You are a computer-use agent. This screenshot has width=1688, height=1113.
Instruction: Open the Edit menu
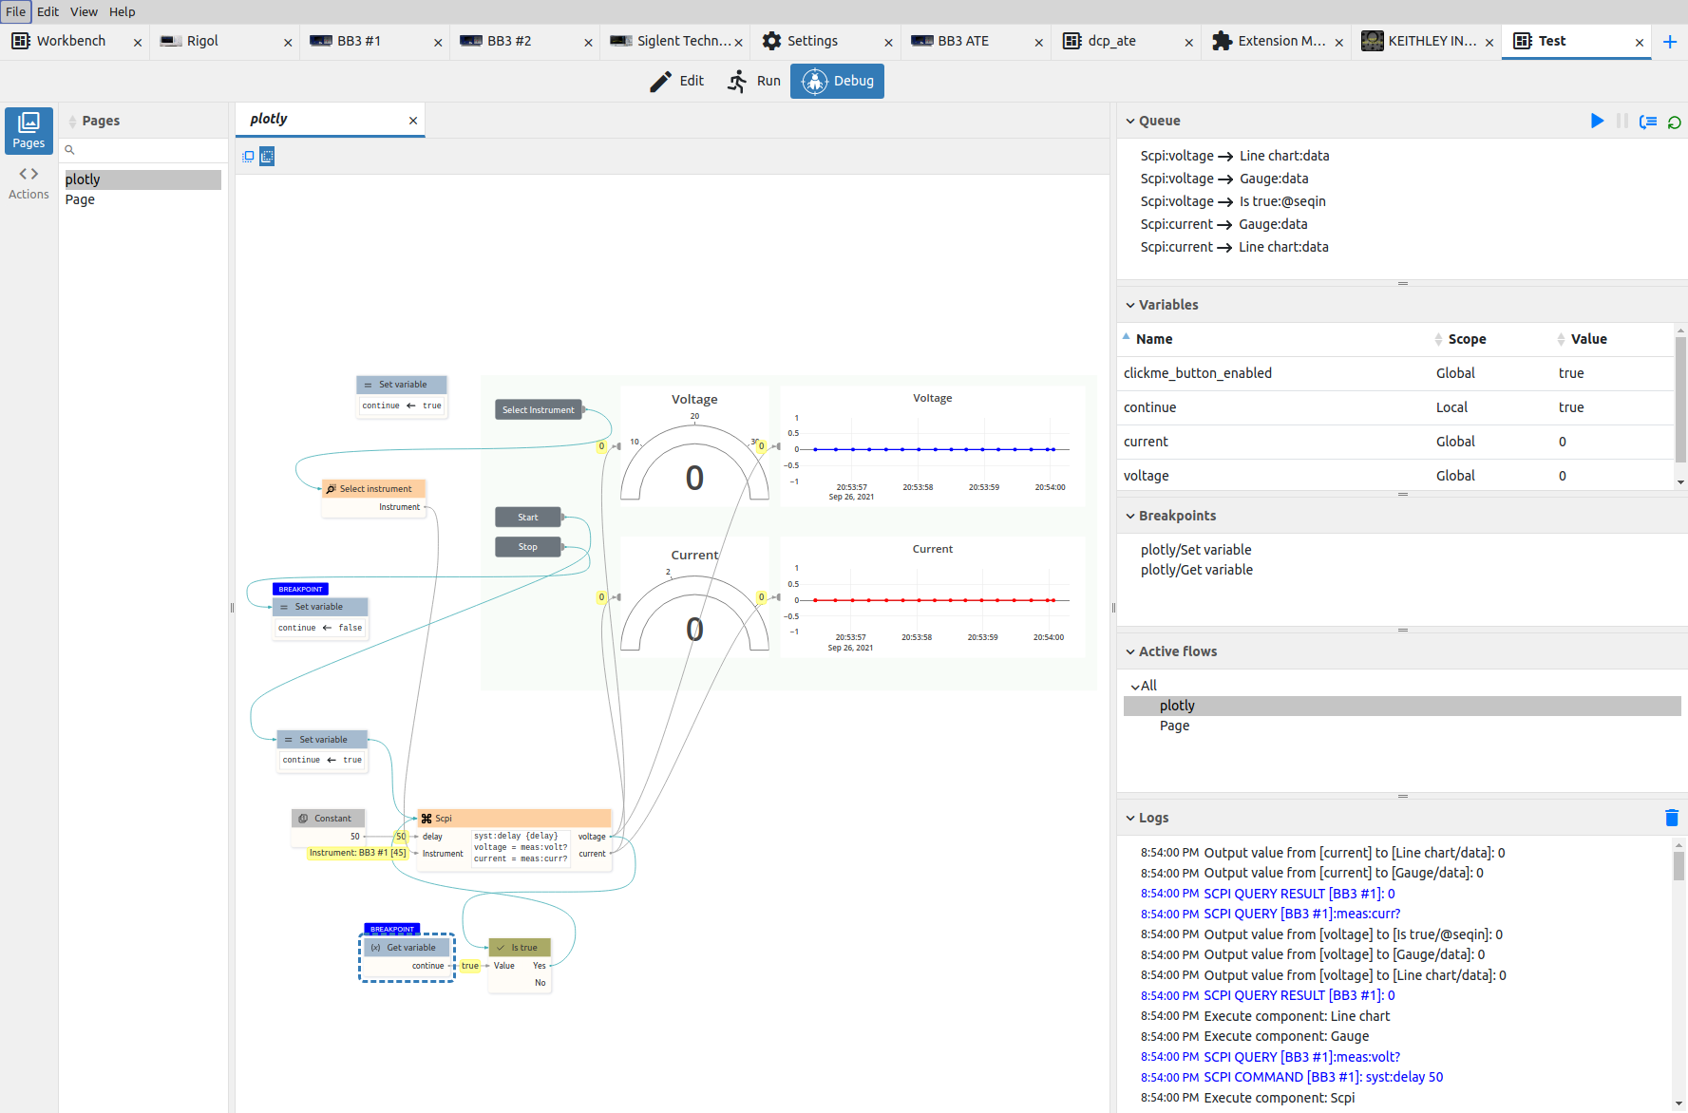point(48,11)
